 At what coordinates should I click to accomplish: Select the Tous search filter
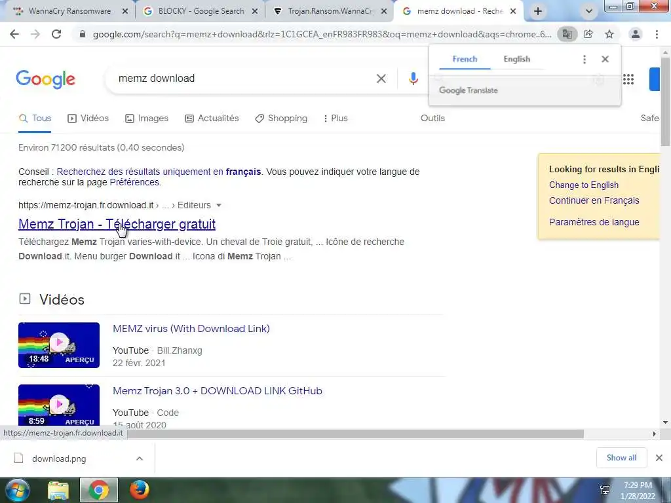coord(35,119)
